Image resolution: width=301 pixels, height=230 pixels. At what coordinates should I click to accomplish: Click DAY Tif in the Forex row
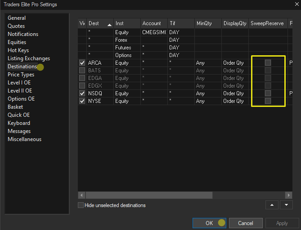tap(181, 40)
